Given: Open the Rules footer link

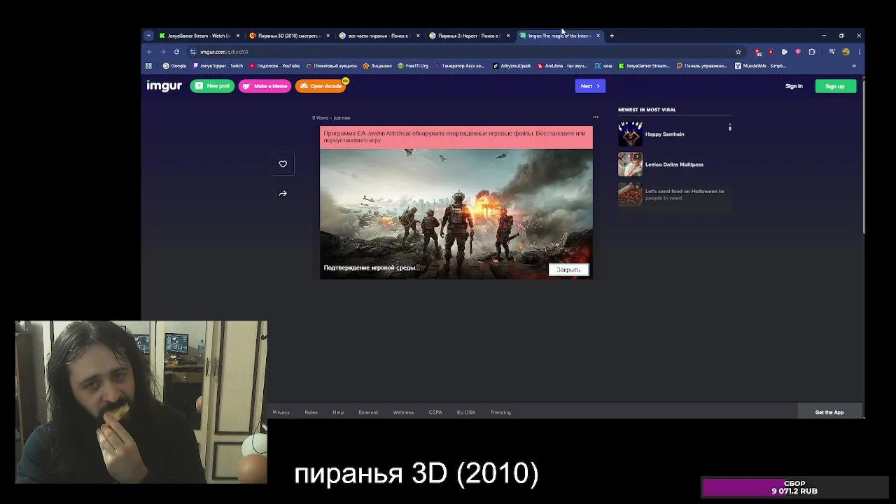Looking at the screenshot, I should click(x=311, y=412).
